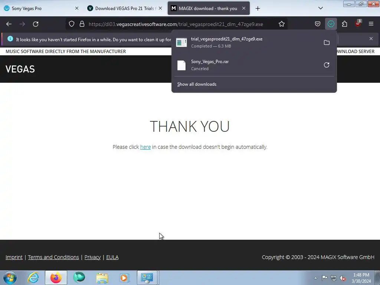Image resolution: width=380 pixels, height=285 pixels.
Task: Show trial_vegasproedit21 file in folder
Action: pyautogui.click(x=327, y=43)
